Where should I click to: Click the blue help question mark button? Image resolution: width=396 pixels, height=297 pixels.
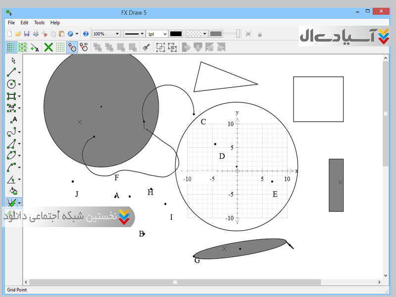pos(86,34)
